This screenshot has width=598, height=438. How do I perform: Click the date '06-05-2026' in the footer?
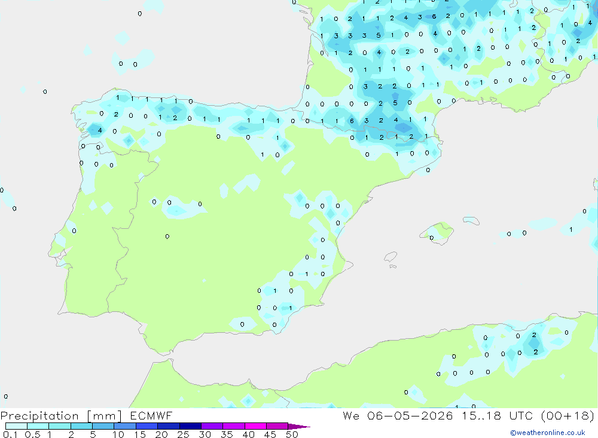click(410, 415)
